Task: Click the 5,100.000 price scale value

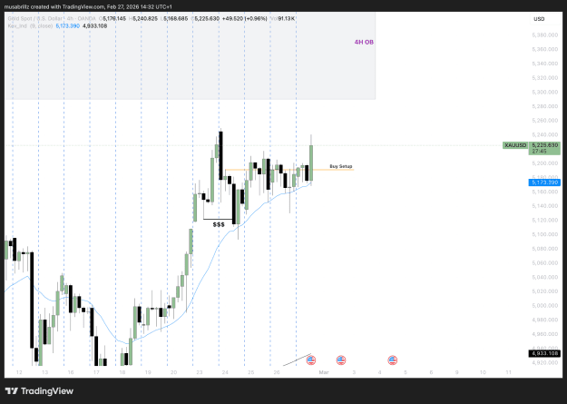Action: click(544, 234)
